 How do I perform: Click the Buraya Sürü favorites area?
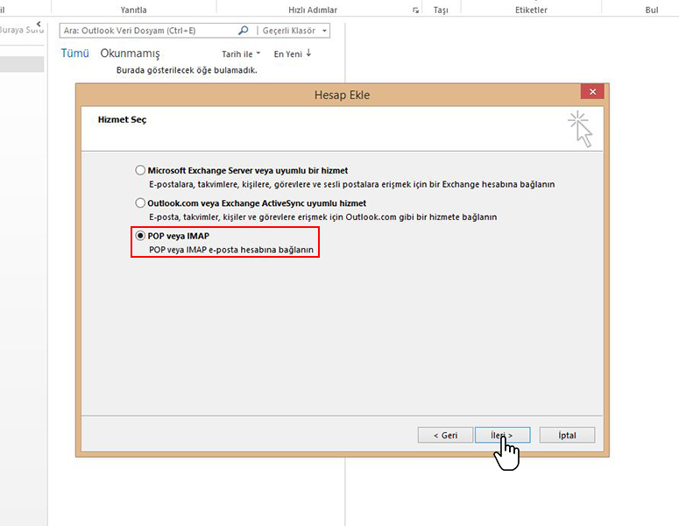[x=22, y=30]
